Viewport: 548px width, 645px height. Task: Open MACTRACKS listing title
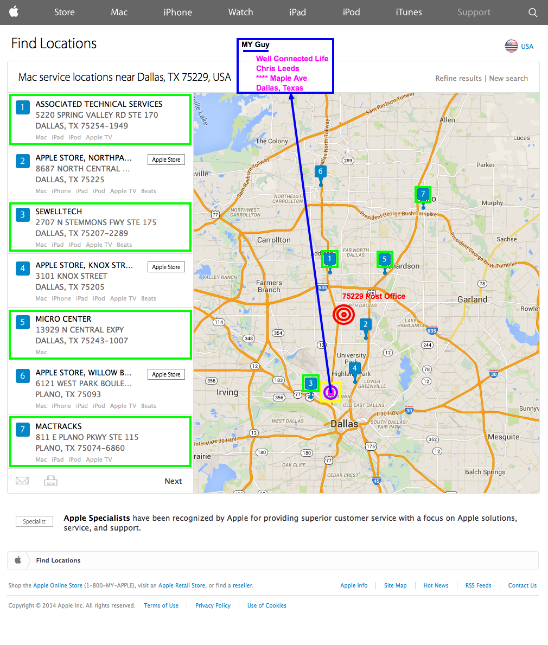tap(59, 426)
